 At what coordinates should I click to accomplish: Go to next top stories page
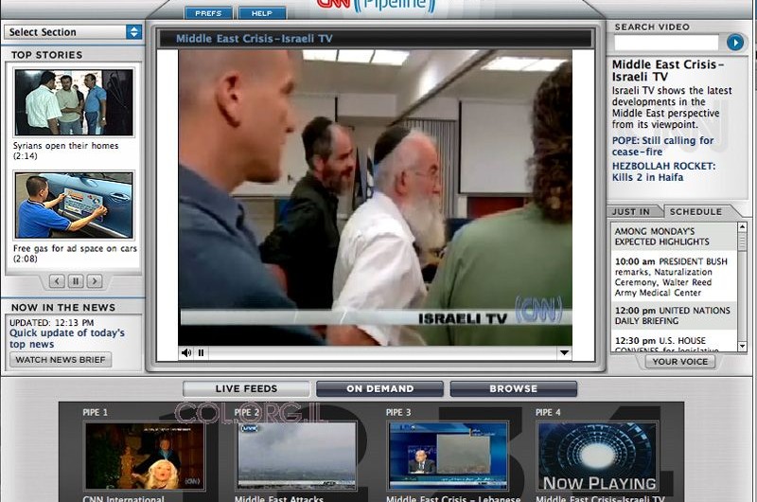[95, 280]
